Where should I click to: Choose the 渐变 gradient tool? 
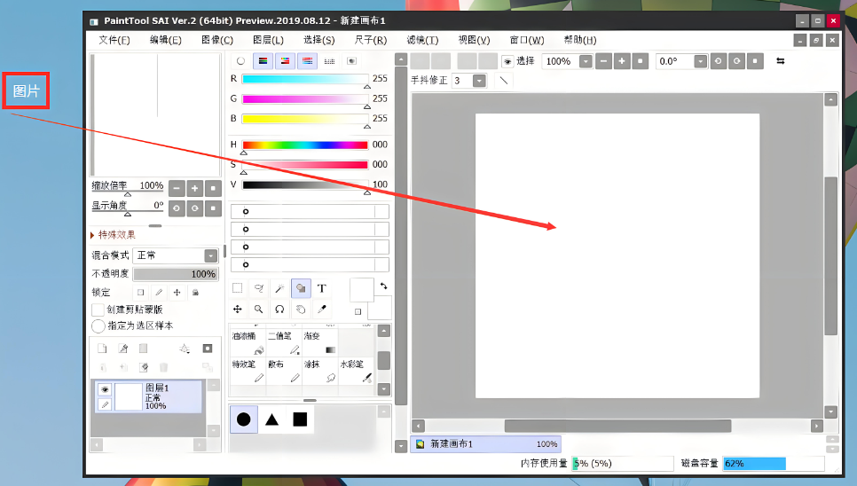pos(319,342)
